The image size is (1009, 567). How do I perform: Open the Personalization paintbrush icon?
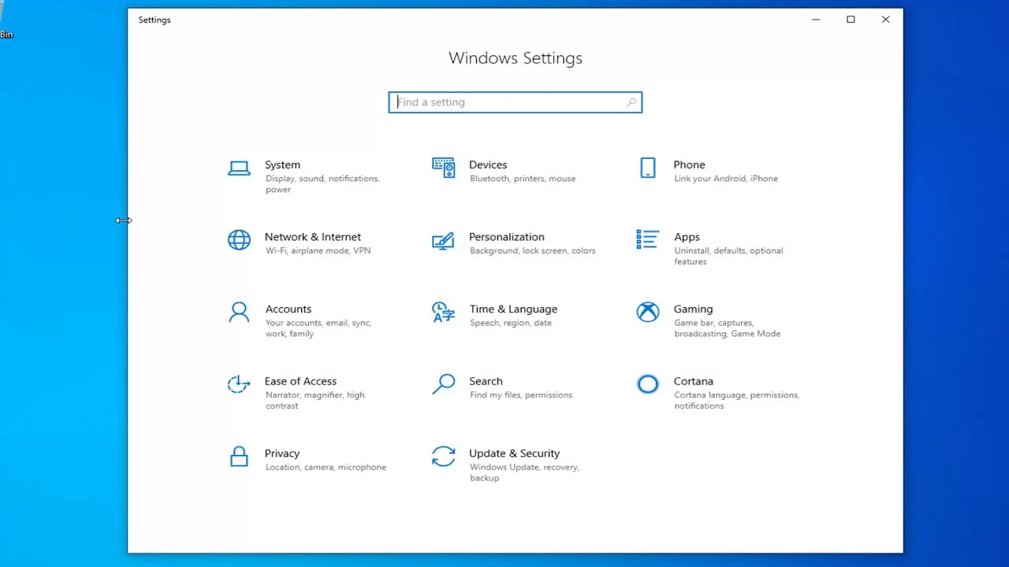tap(443, 240)
